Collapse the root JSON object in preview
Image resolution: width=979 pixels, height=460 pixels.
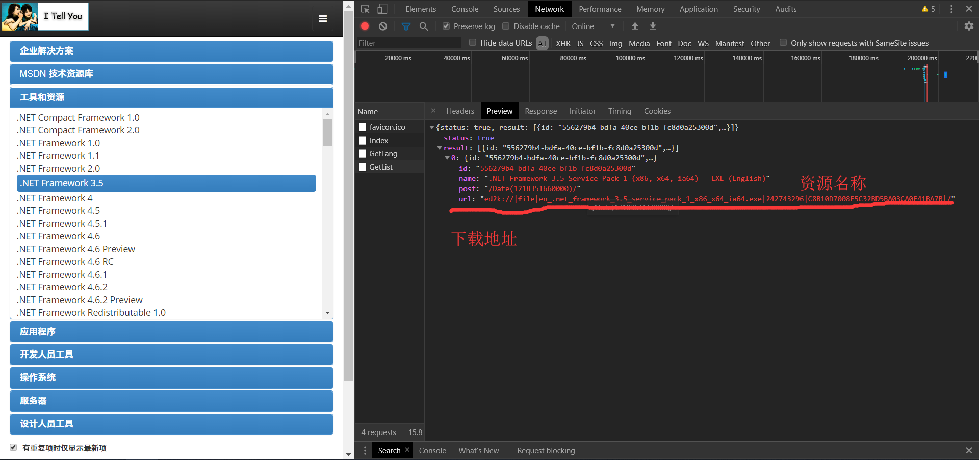click(x=432, y=127)
